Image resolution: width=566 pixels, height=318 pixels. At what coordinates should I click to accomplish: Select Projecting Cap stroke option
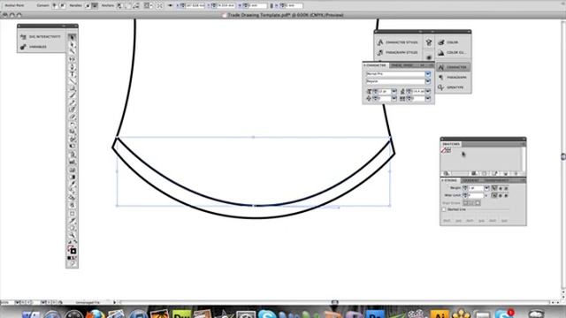pyautogui.click(x=507, y=188)
